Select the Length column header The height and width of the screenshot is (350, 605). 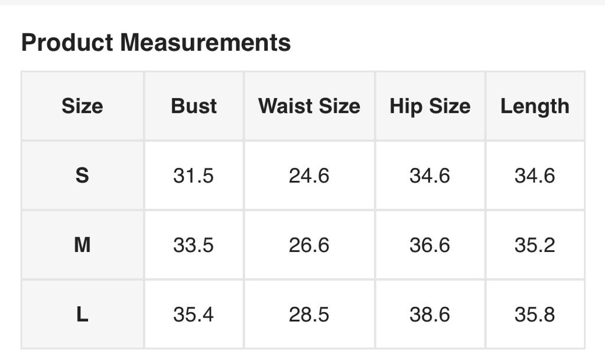coord(535,106)
